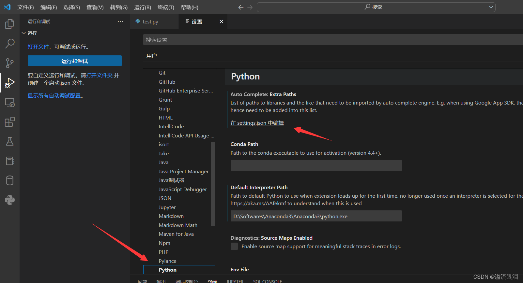Select Python in settings tree
This screenshot has width=523, height=283.
[x=179, y=270]
